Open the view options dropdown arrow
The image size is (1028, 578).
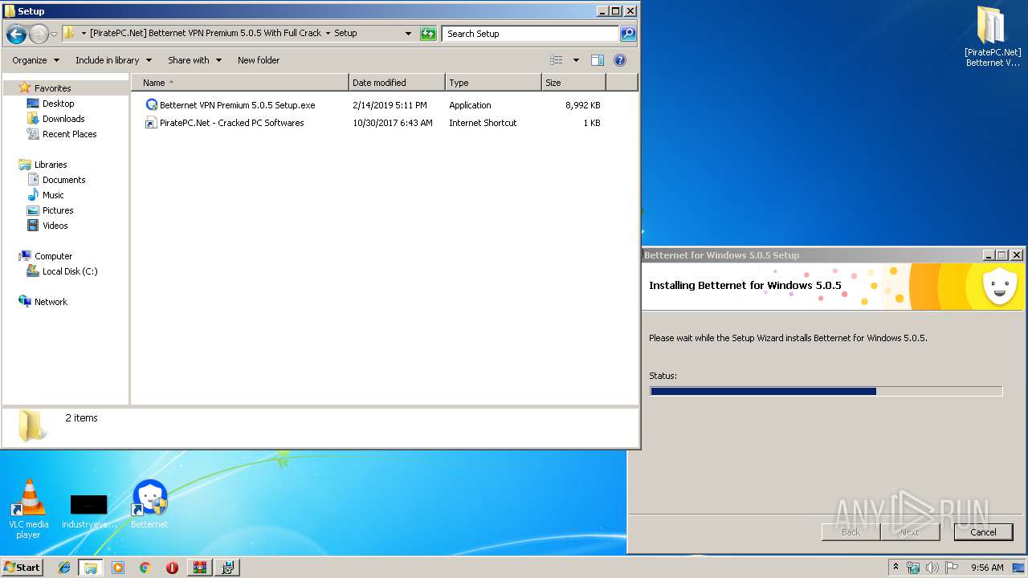coord(576,60)
